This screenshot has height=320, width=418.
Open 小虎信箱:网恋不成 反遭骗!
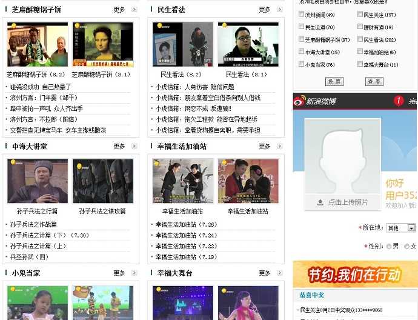coord(193,108)
